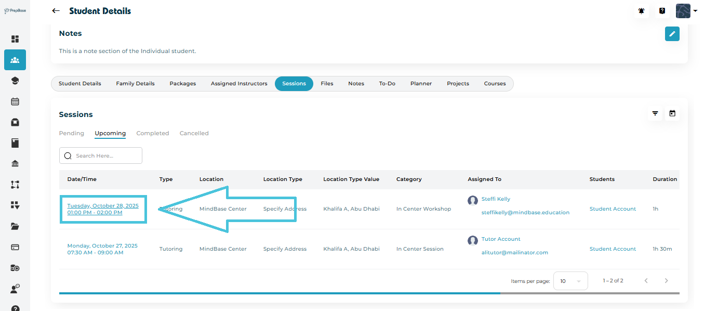
Task: Click the notification bell icon
Action: pyautogui.click(x=642, y=11)
